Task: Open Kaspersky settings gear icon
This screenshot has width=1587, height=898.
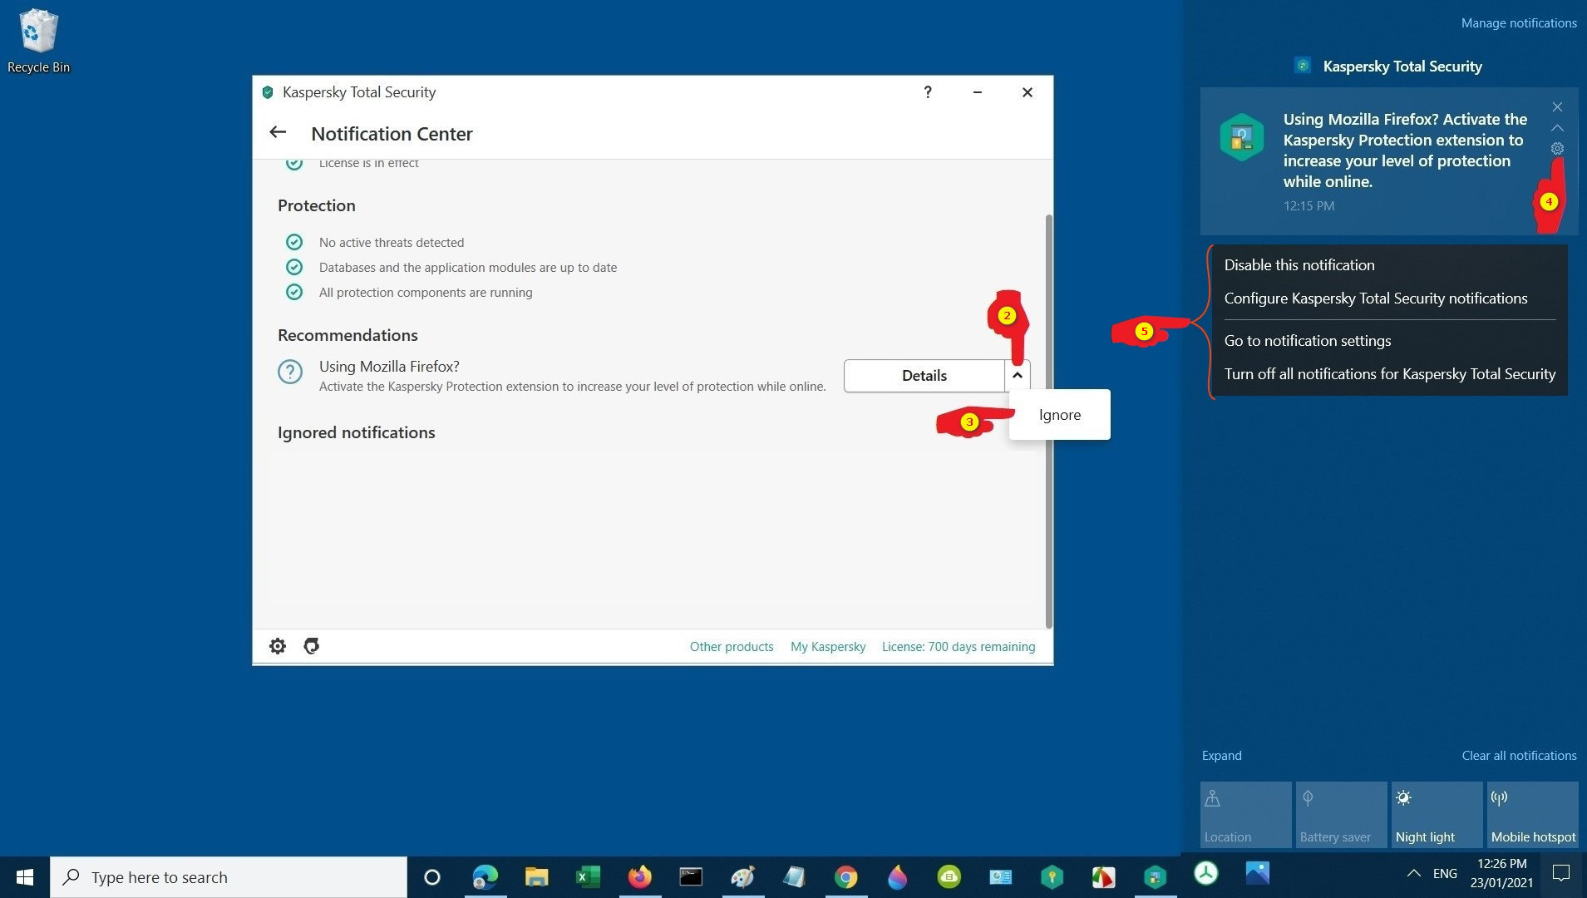Action: click(278, 646)
